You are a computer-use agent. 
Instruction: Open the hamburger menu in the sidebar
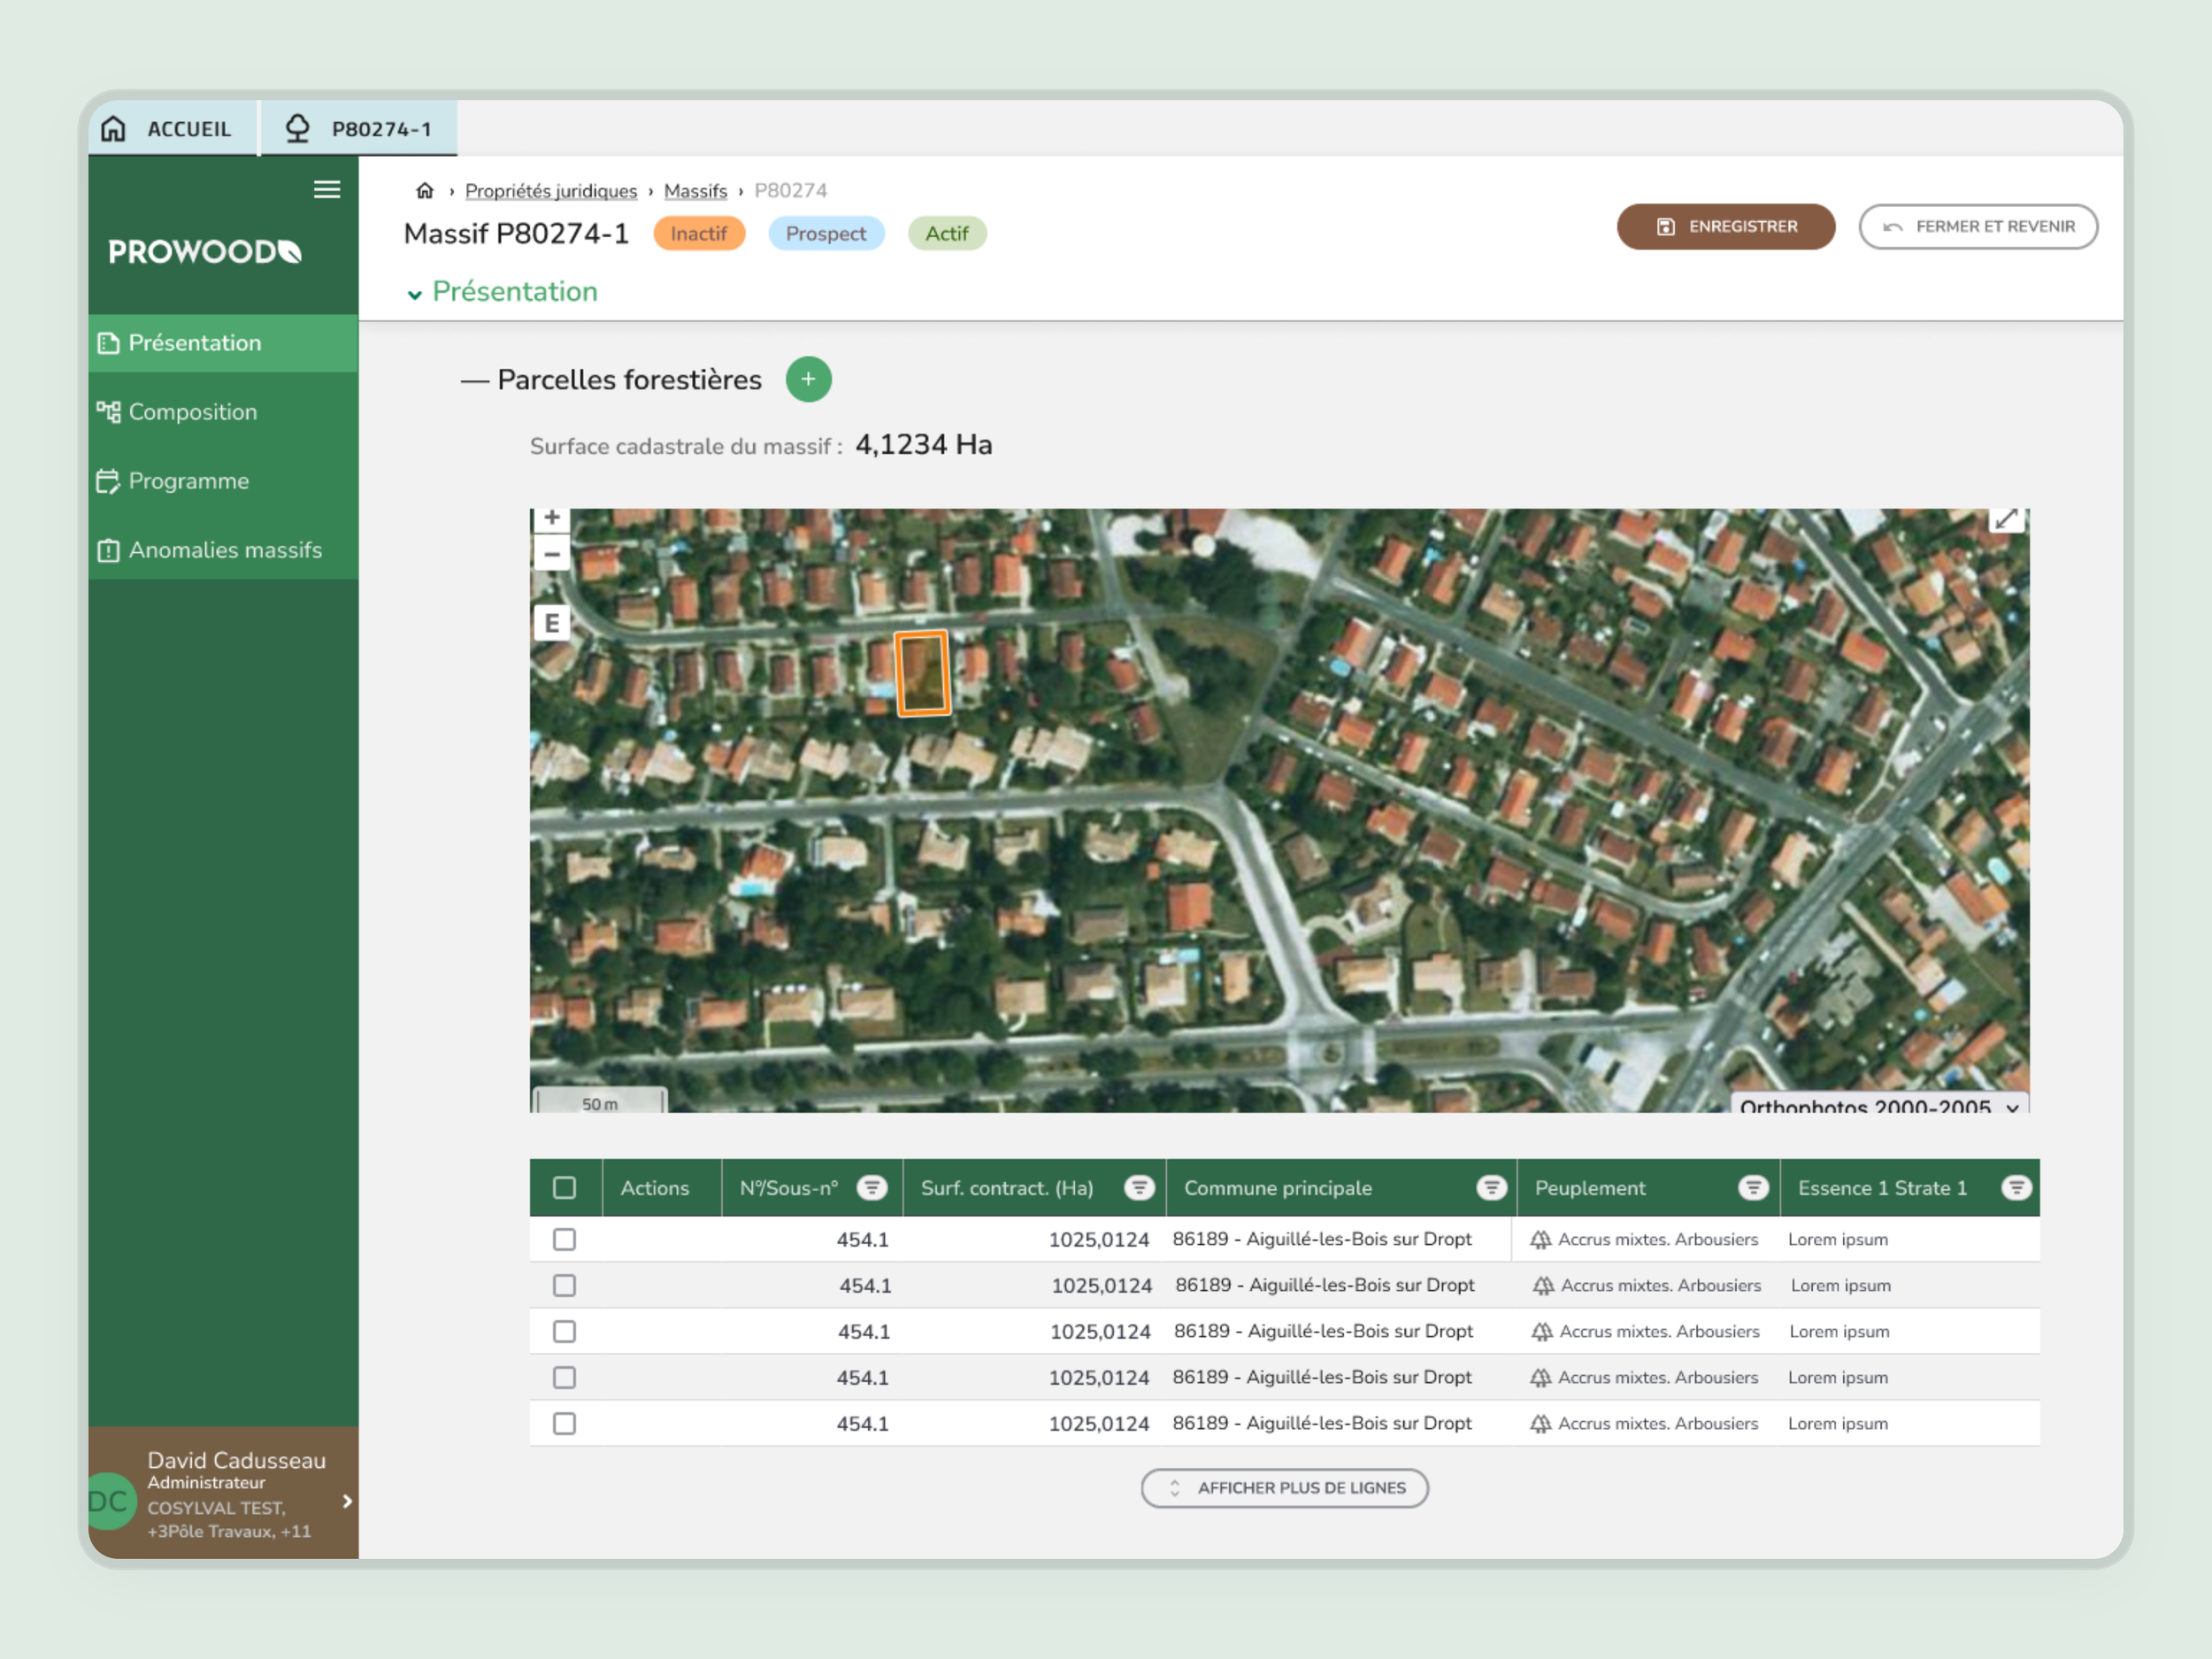tap(327, 190)
